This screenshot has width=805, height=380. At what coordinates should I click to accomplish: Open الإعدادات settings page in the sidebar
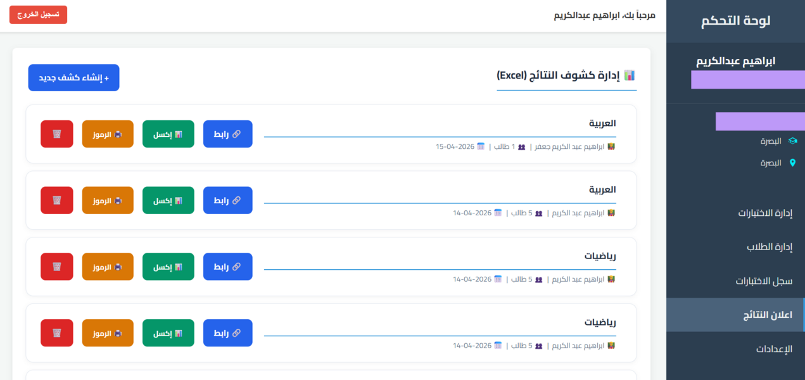(774, 349)
